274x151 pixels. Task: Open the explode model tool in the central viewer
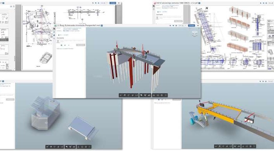click(x=149, y=95)
